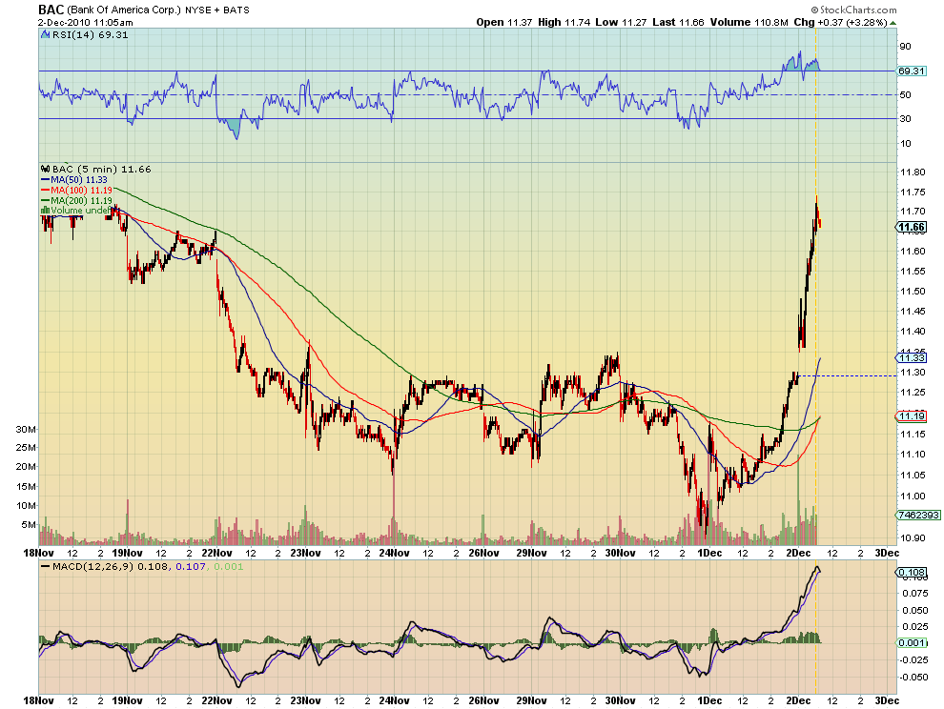Image resolution: width=944 pixels, height=709 pixels.
Task: Click the 11.80 price axis label
Action: (x=913, y=172)
